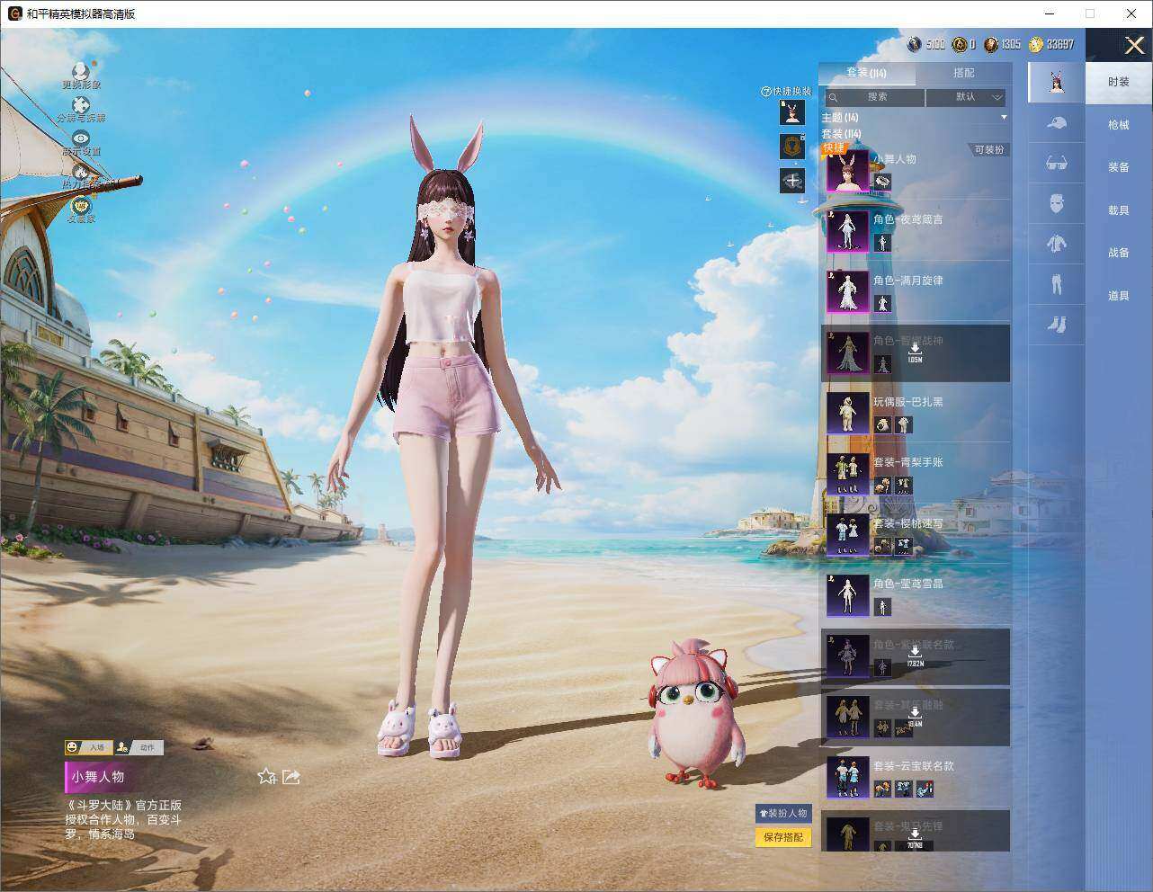Viewport: 1153px width, 892px height.
Task: Switch to the 搭配 tab
Action: coord(963,73)
